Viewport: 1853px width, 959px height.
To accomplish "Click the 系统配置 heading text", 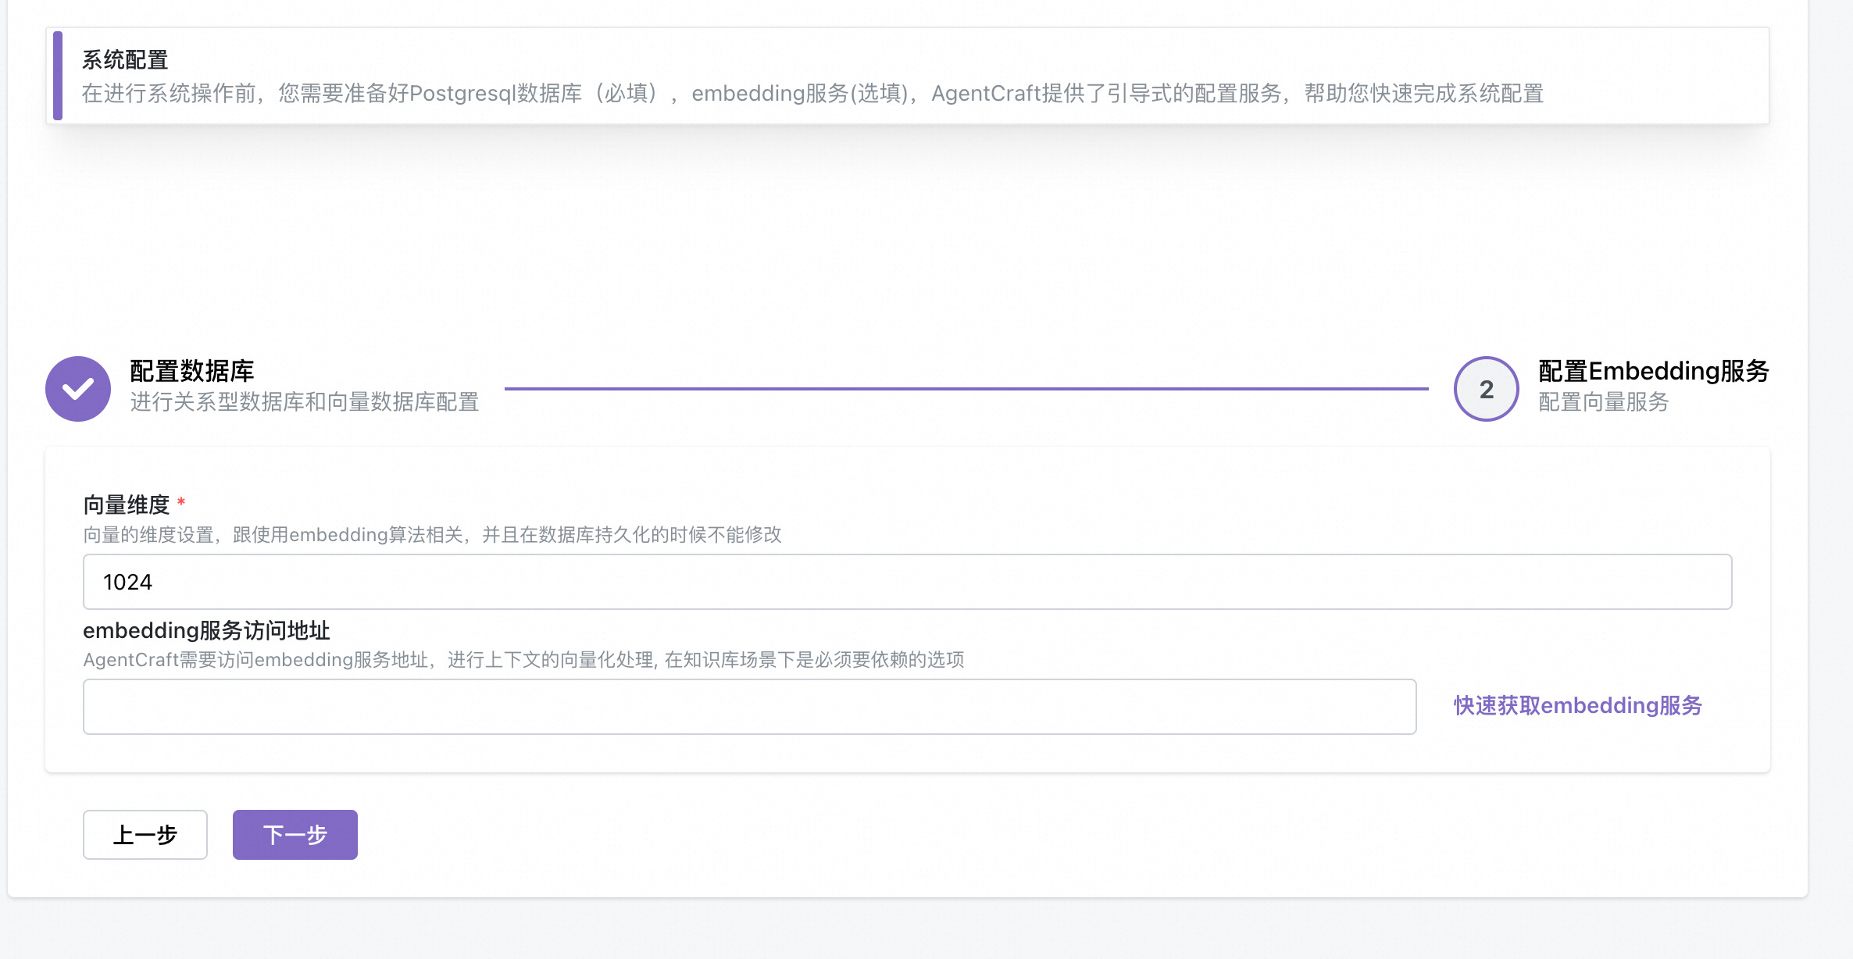I will pyautogui.click(x=125, y=60).
